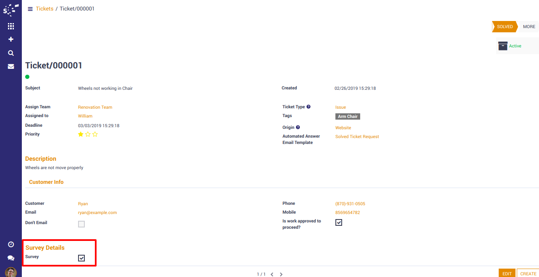Open the envelope messages icon
The width and height of the screenshot is (539, 277).
point(11,66)
